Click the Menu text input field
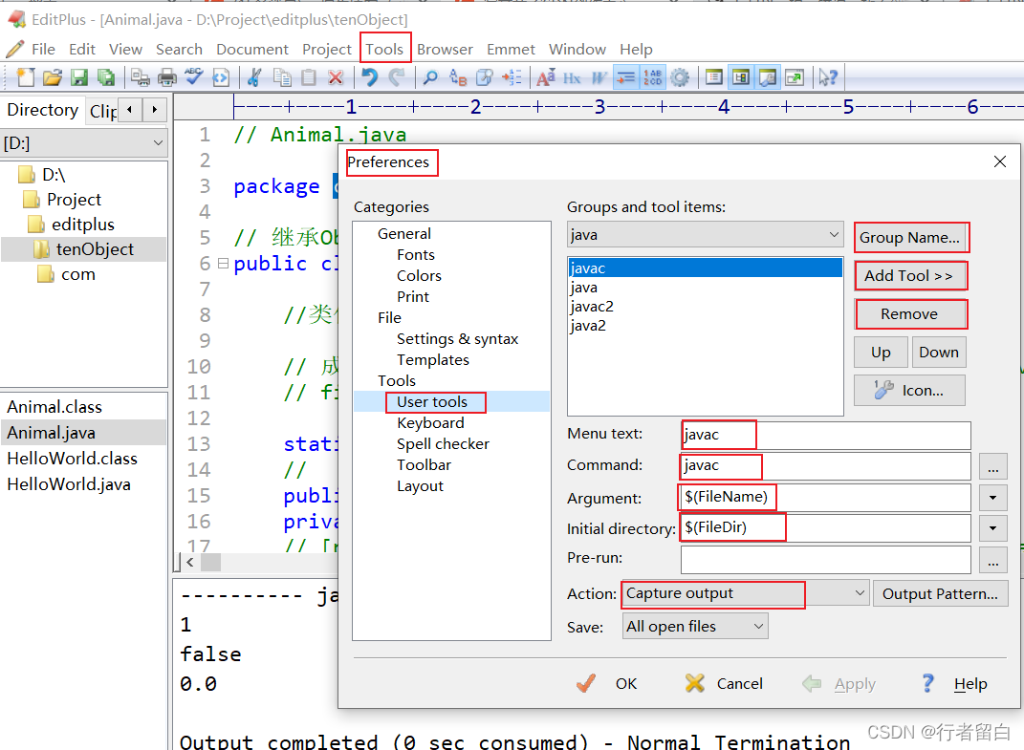Screen dimensions: 1024x750 [825, 435]
